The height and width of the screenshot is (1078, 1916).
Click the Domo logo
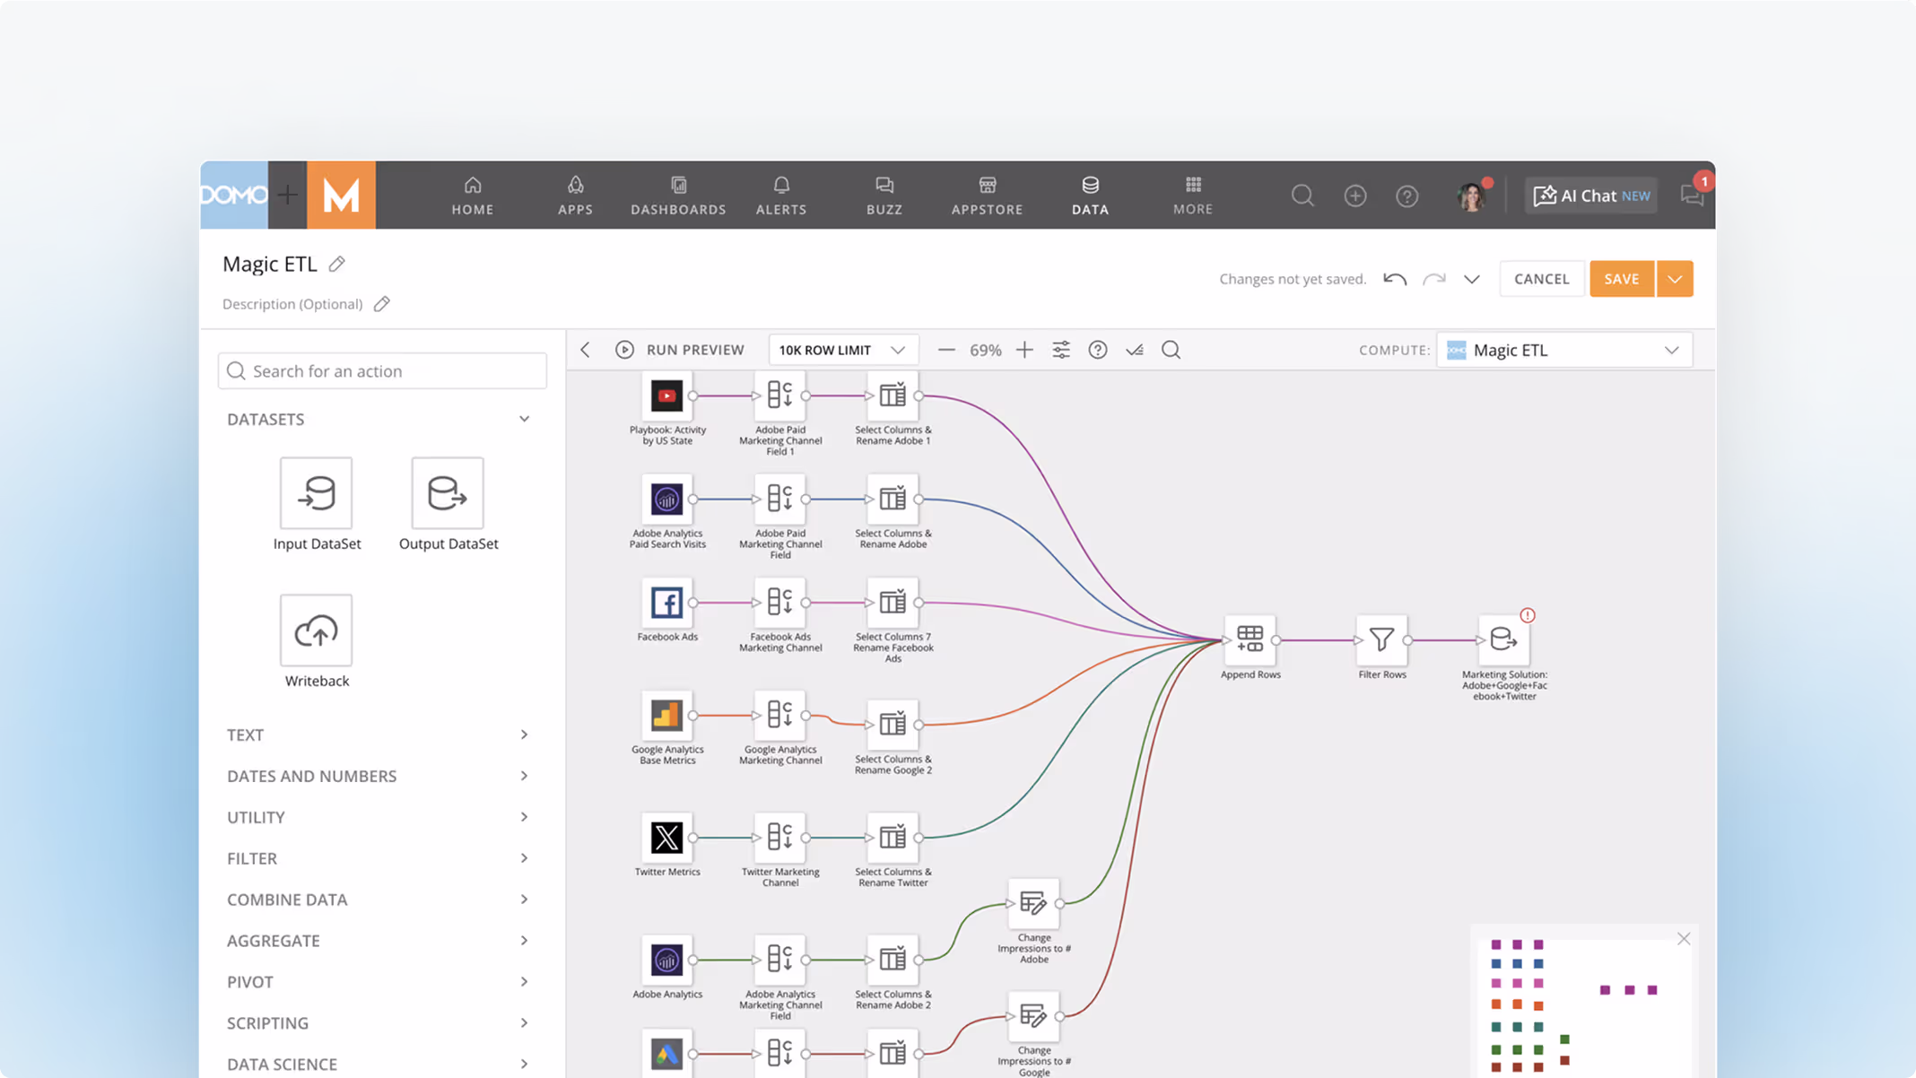coord(234,195)
